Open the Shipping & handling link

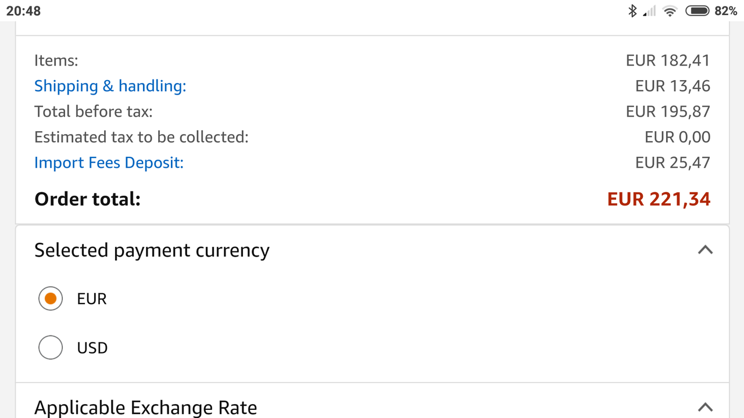110,86
